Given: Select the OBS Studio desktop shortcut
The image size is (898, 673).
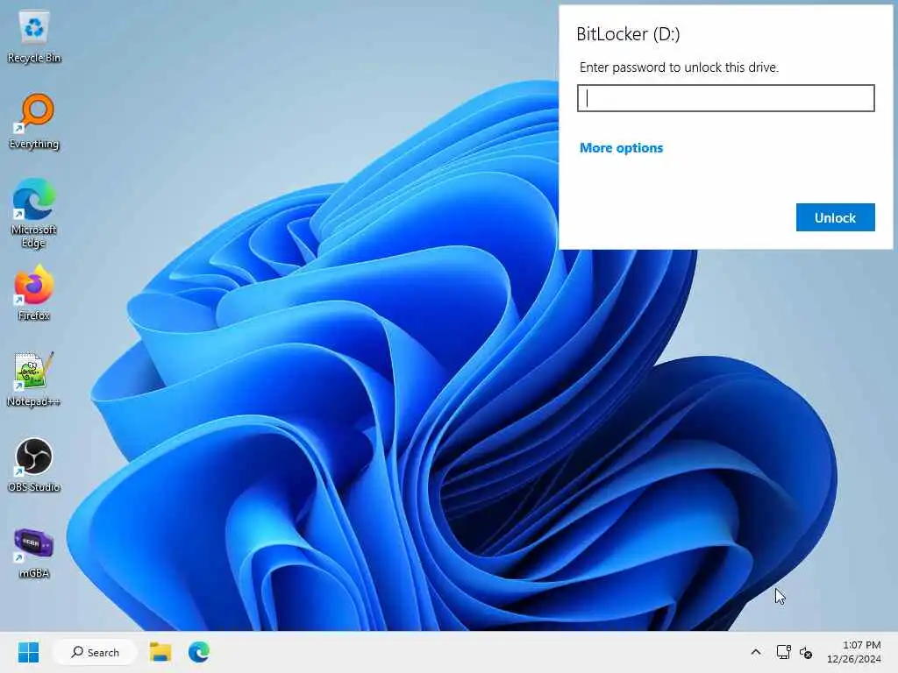Looking at the screenshot, I should click(34, 465).
